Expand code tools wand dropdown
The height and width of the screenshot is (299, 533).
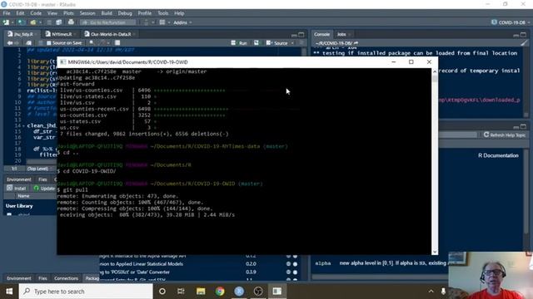tap(108, 43)
